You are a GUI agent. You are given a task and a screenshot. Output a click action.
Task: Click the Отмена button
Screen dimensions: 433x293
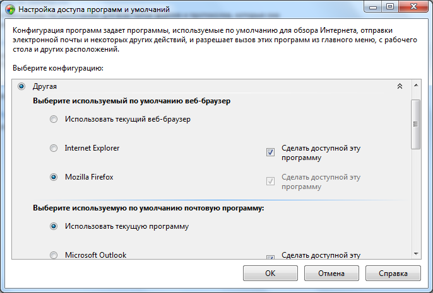pos(331,273)
